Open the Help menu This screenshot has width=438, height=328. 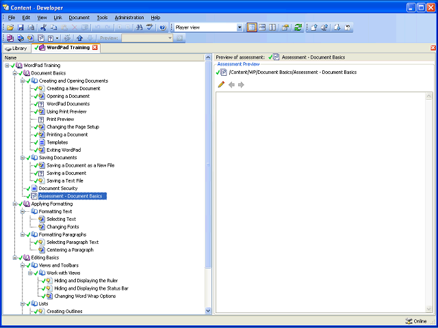coord(155,17)
